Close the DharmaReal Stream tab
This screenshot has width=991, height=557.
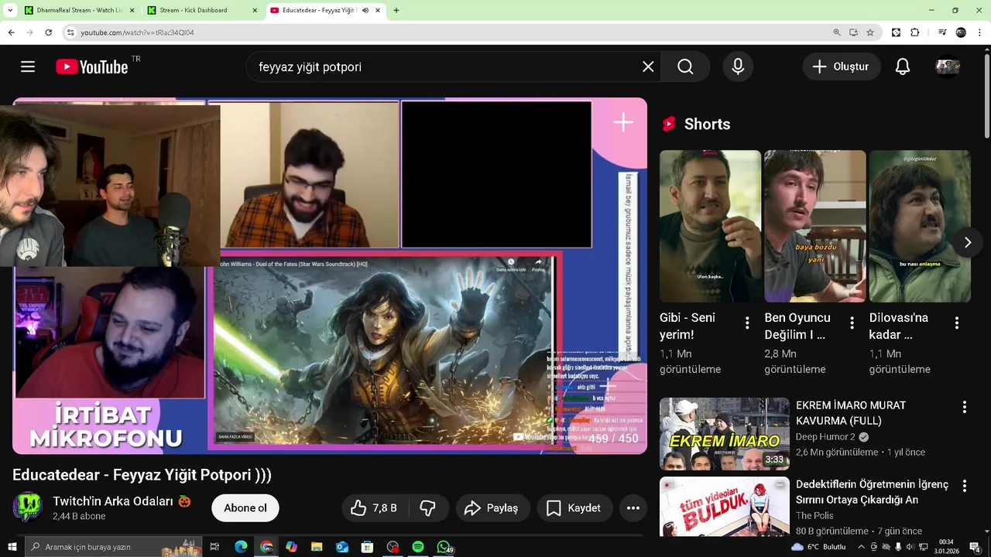click(x=131, y=10)
